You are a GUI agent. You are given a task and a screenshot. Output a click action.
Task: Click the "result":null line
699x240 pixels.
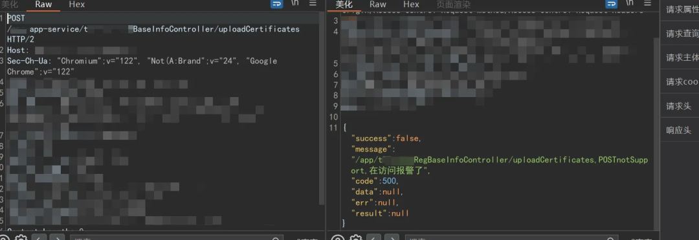381,213
